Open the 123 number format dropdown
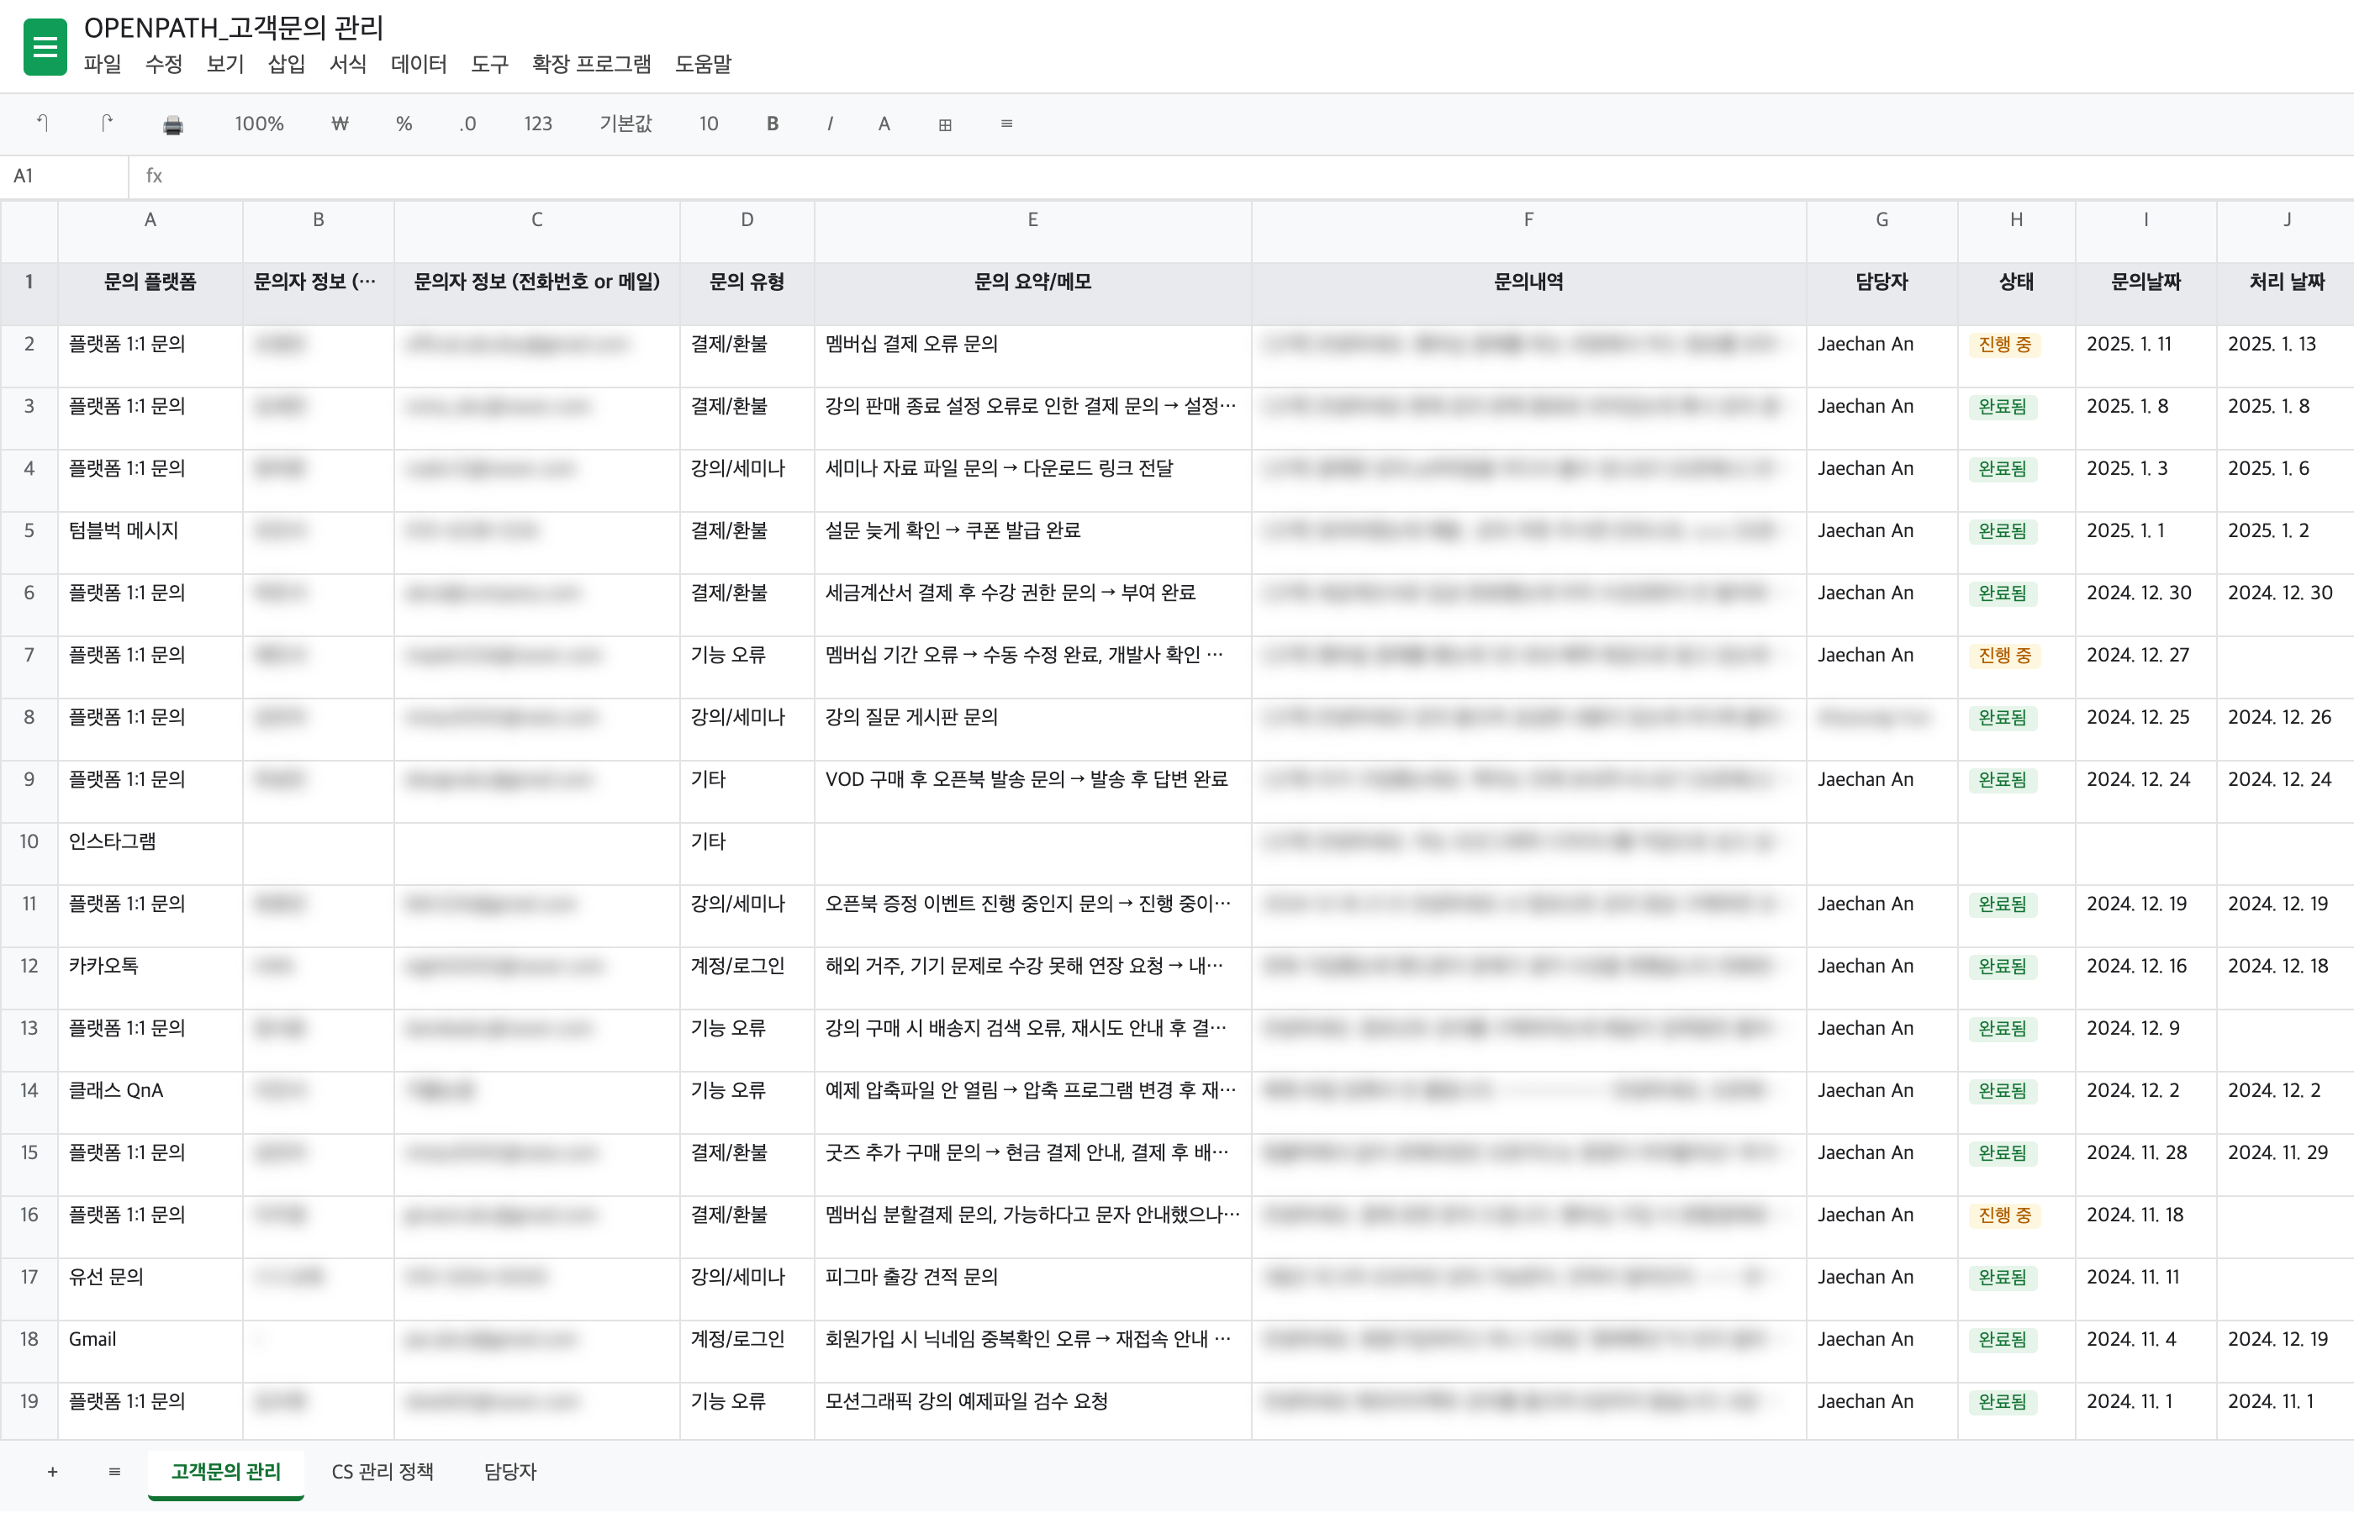2354x1513 pixels. [537, 124]
